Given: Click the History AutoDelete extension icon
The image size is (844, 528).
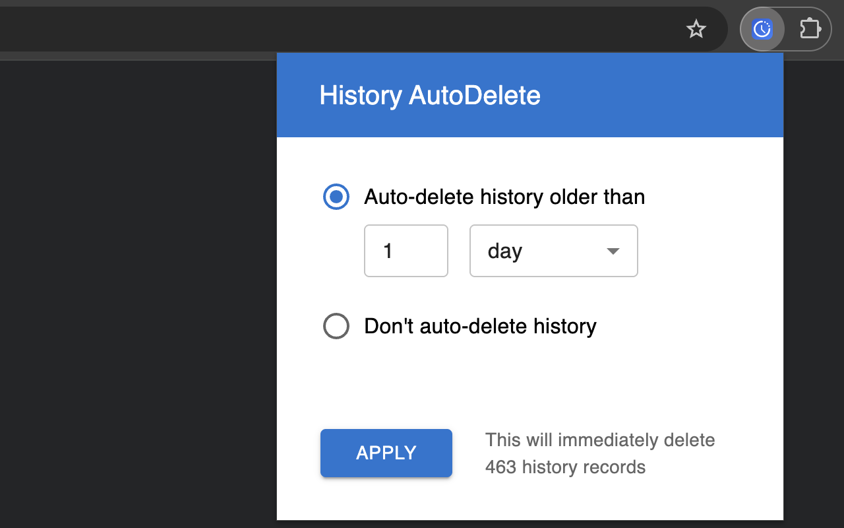Looking at the screenshot, I should point(762,29).
